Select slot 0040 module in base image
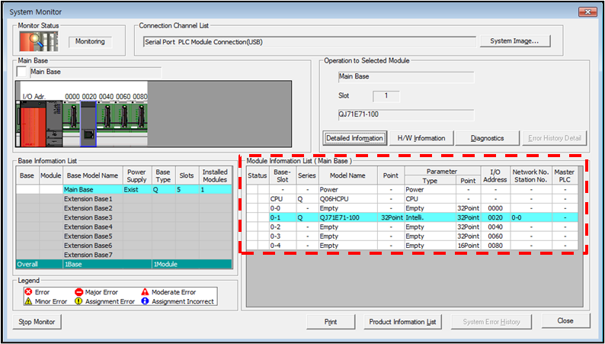The height and width of the screenshot is (344, 605). 105,124
